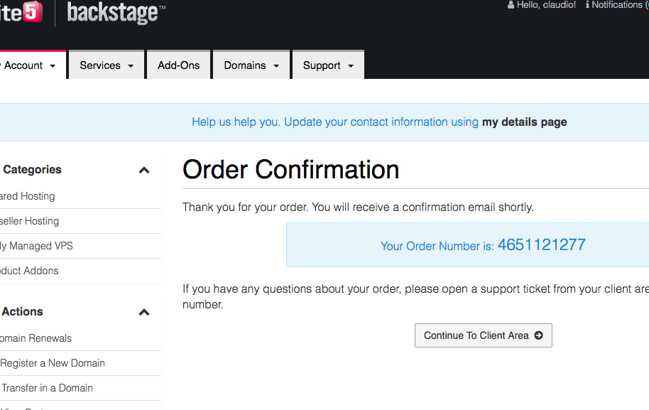Open the Support dropdown menu
The width and height of the screenshot is (649, 410).
coord(327,65)
